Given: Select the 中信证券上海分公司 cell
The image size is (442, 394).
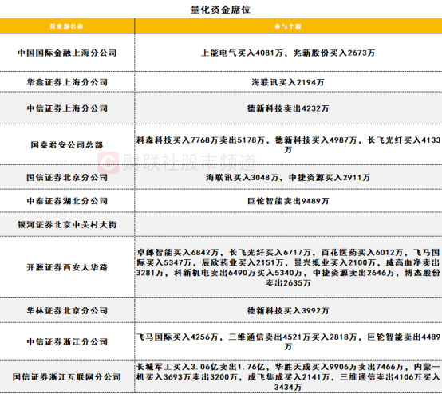Looking at the screenshot, I should (x=67, y=108).
